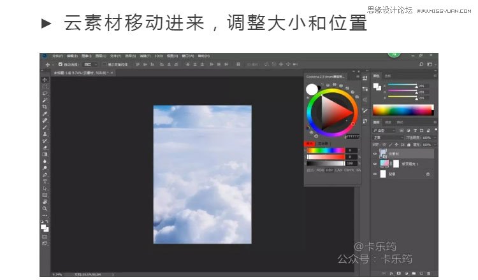Image resolution: width=478 pixels, height=280 pixels.
Task: Select the Move tool in toolbar
Action: [45, 80]
